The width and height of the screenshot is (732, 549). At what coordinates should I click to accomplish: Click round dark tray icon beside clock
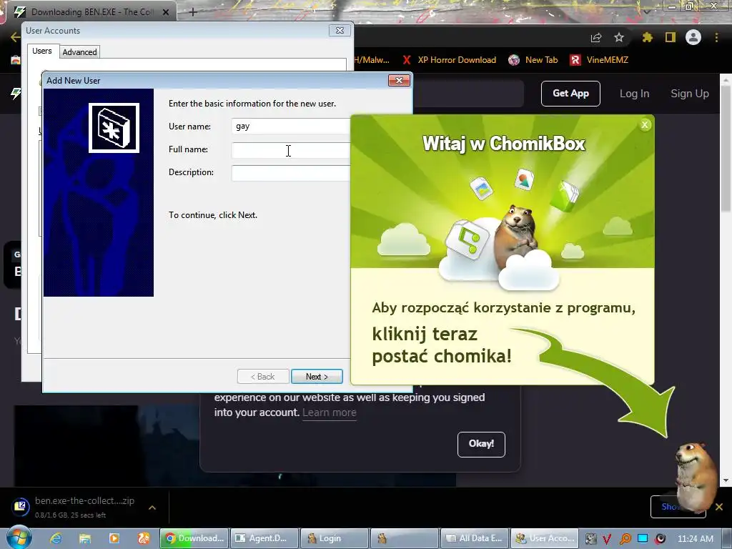660,539
